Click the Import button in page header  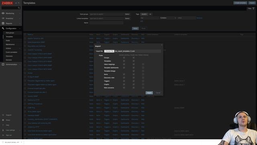[x=252, y=3]
